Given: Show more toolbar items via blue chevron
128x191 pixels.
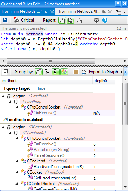Looking at the screenshot, I should coord(126,72).
